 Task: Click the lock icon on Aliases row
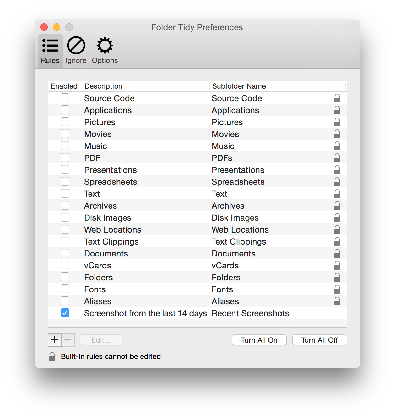click(337, 301)
